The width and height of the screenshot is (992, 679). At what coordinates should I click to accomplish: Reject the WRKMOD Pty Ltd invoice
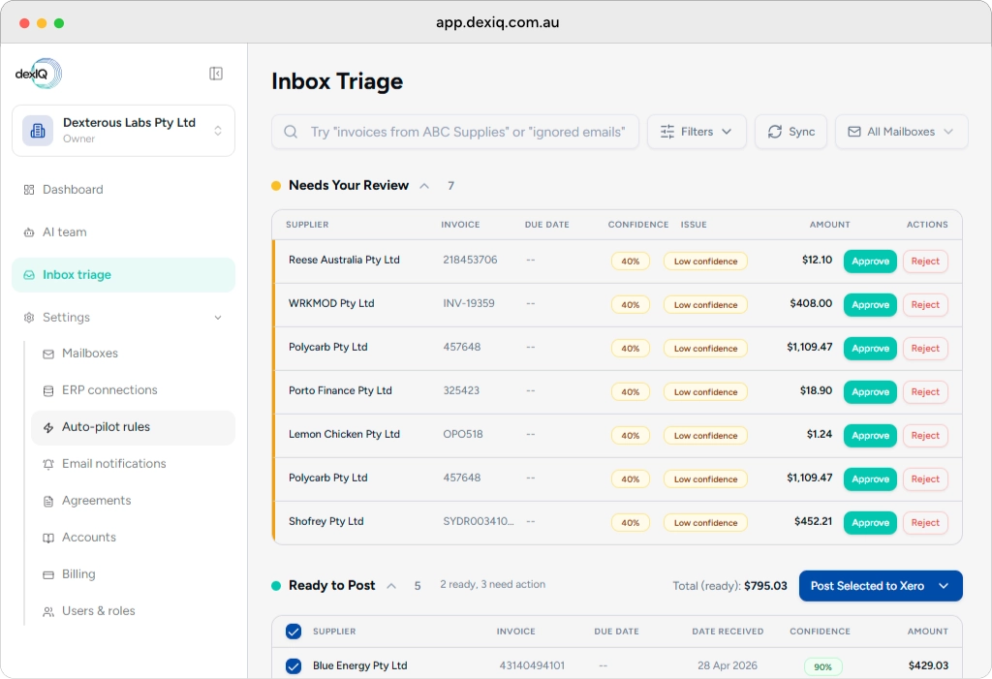(925, 305)
